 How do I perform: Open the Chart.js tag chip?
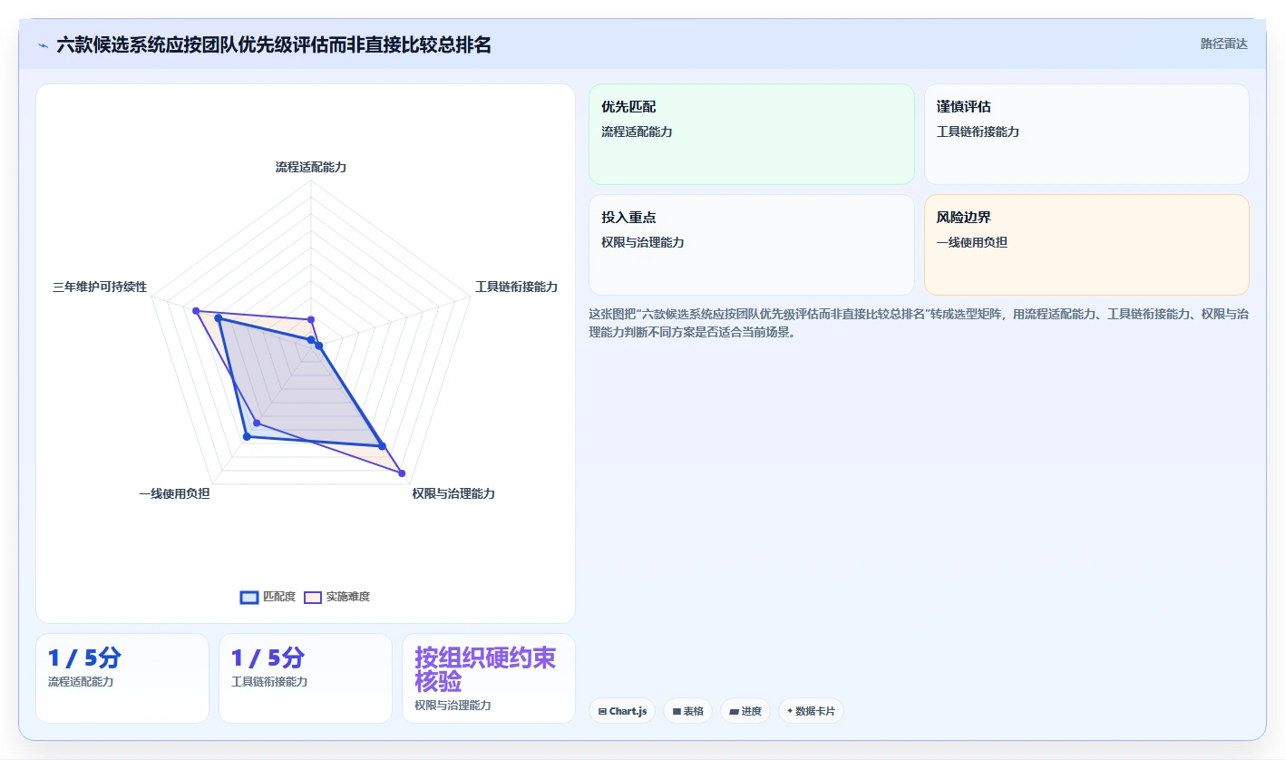point(622,711)
